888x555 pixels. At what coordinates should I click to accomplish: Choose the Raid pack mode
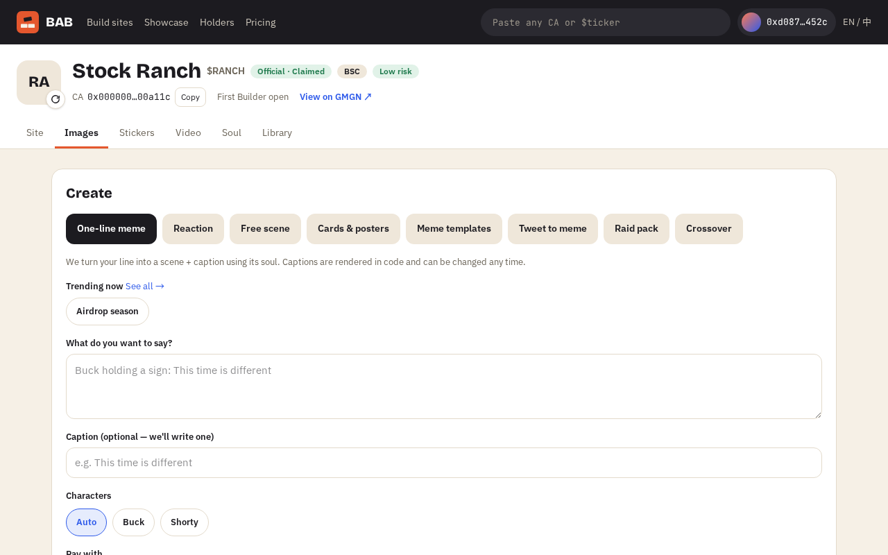[636, 229]
